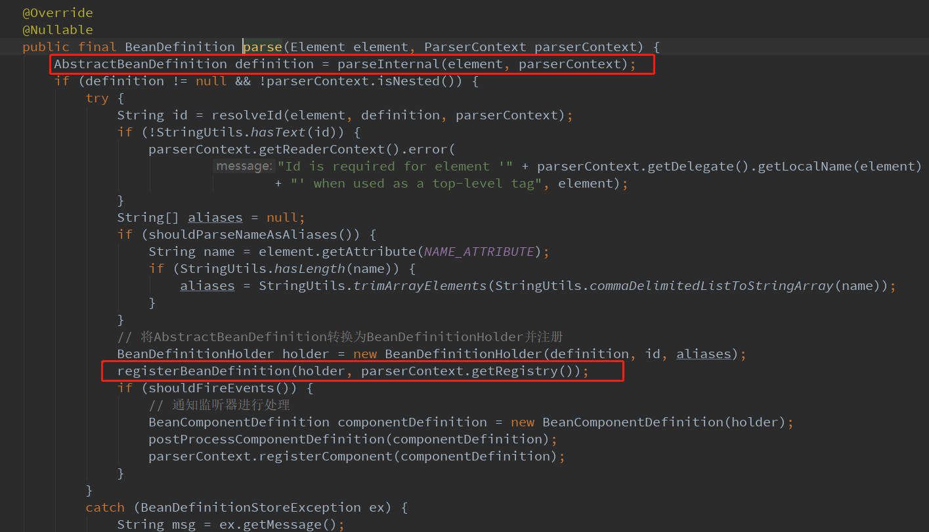
Task: Click the underlined aliases variable declaration
Action: (x=215, y=217)
